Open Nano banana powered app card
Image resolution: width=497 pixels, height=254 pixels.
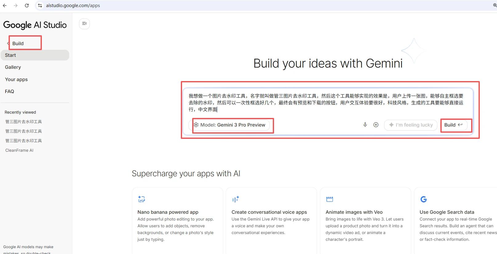click(x=177, y=221)
